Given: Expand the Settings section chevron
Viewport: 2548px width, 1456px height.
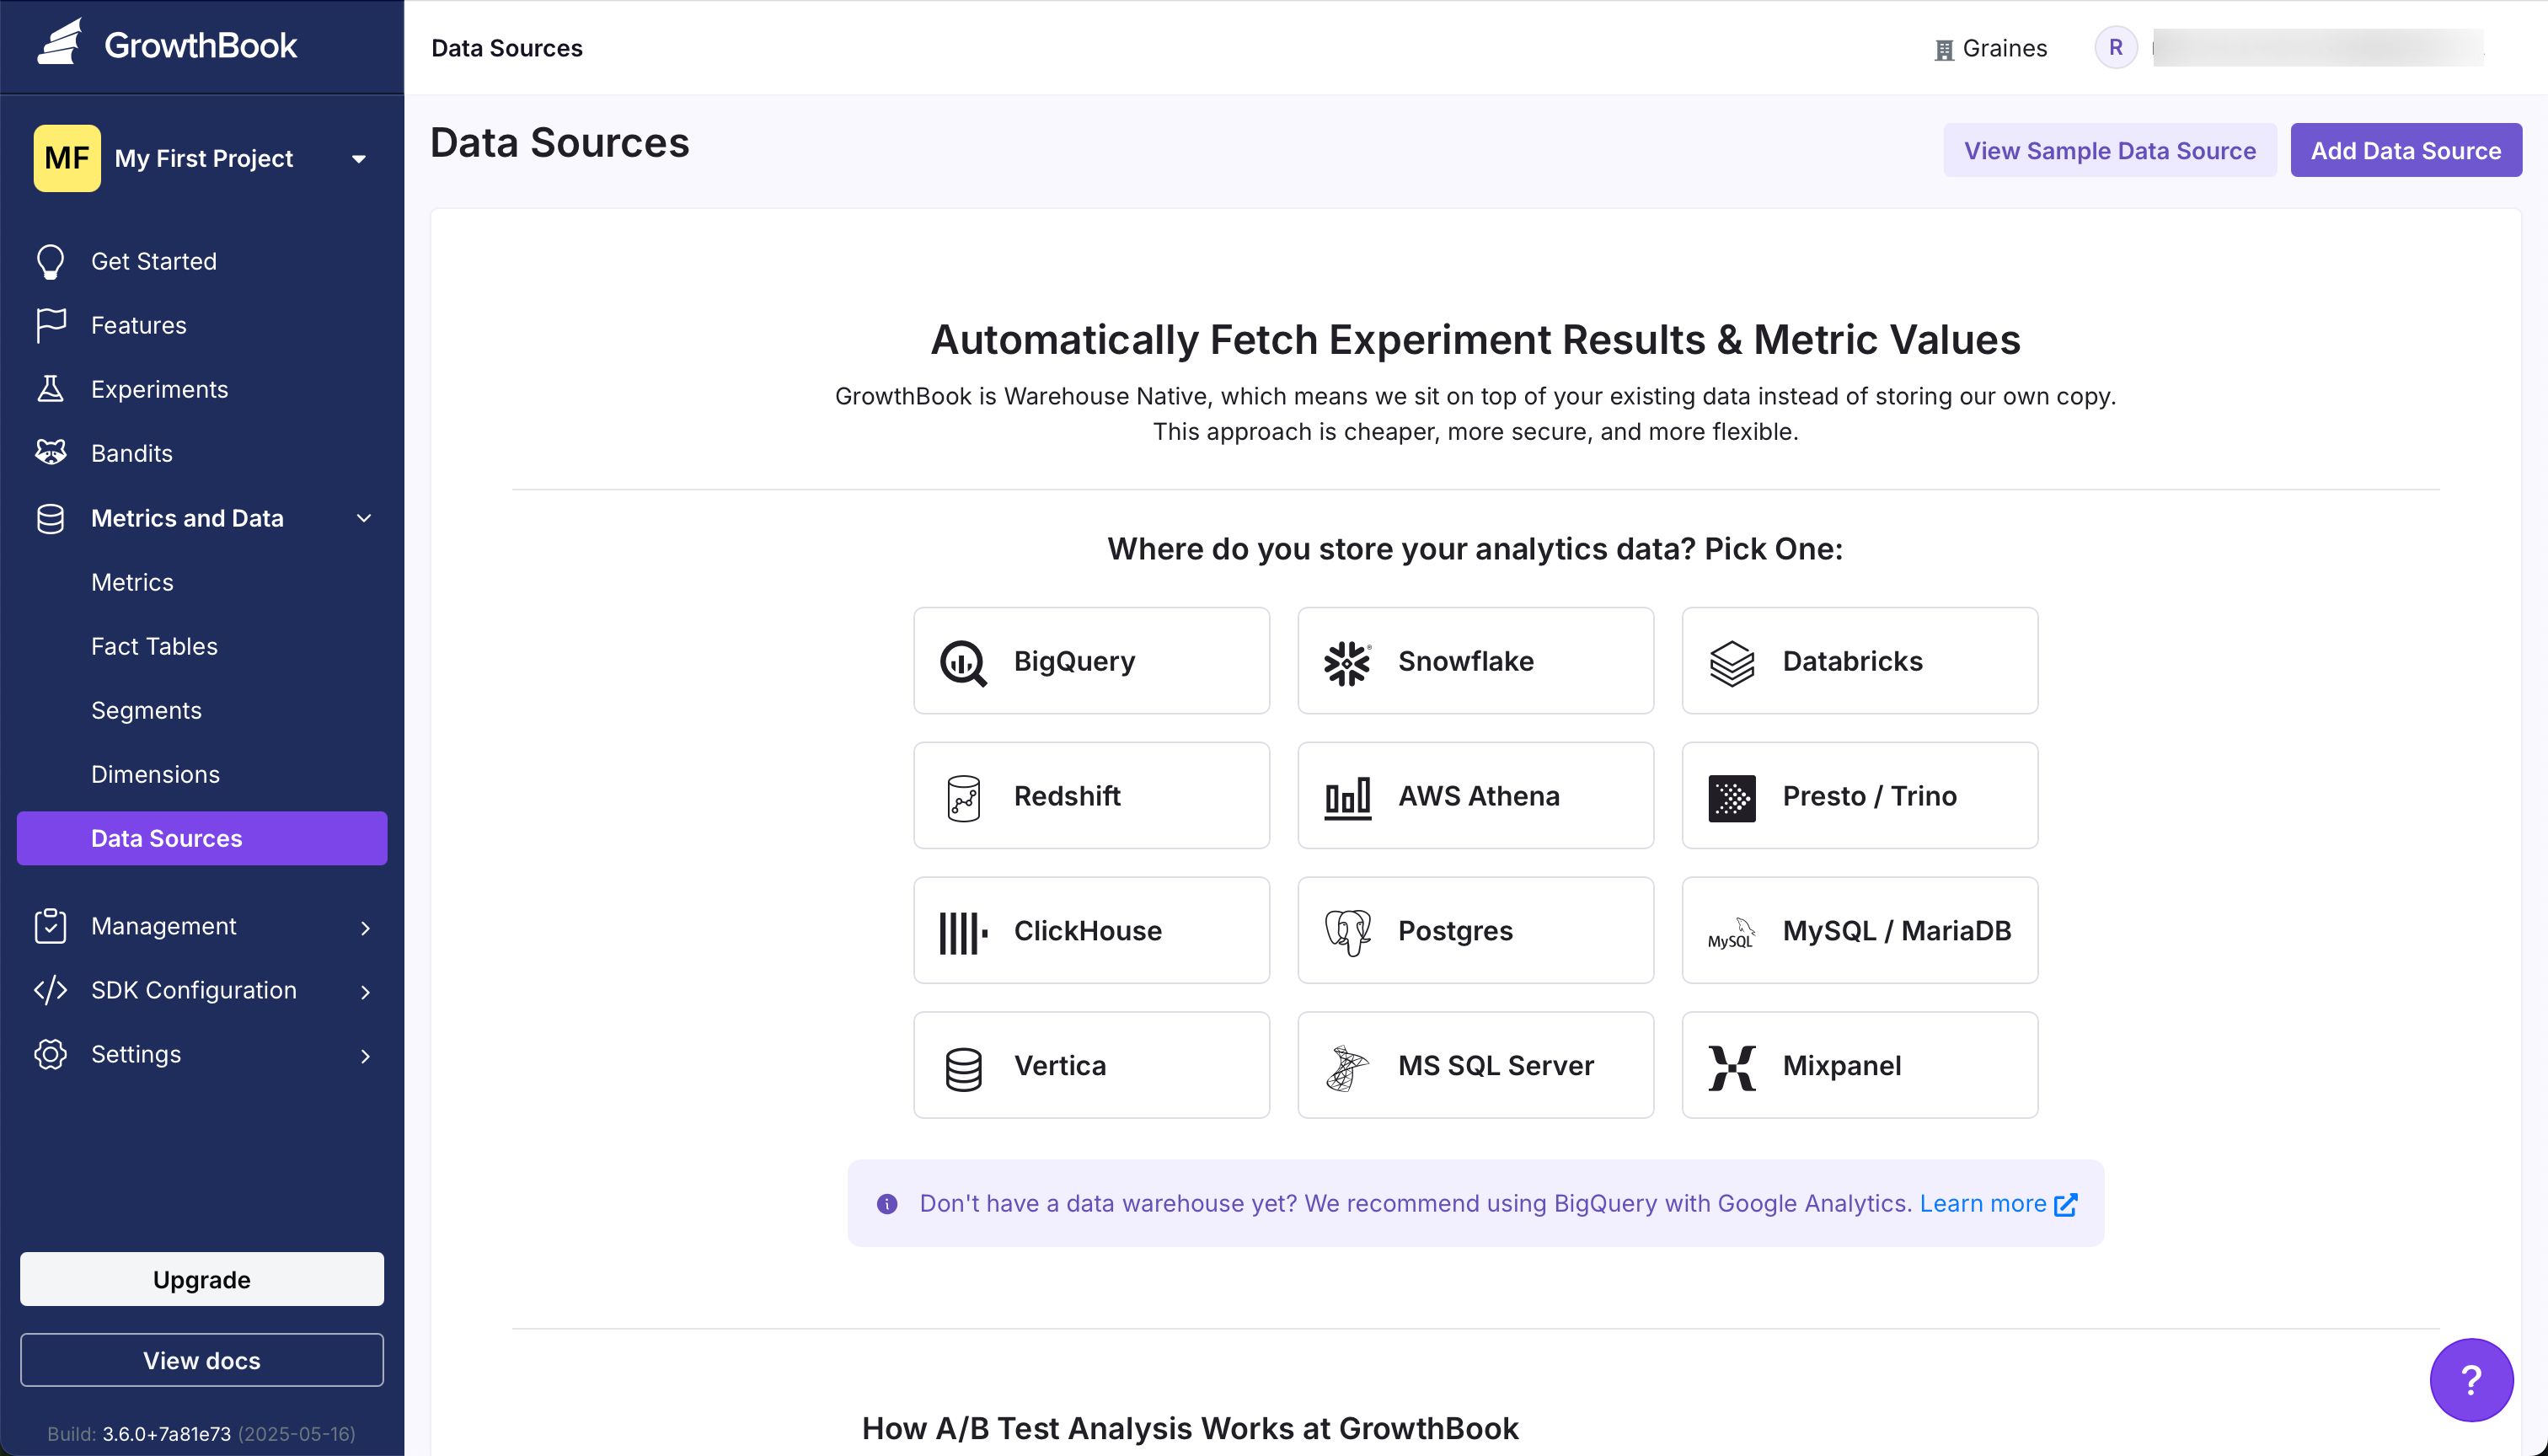Looking at the screenshot, I should tap(365, 1056).
